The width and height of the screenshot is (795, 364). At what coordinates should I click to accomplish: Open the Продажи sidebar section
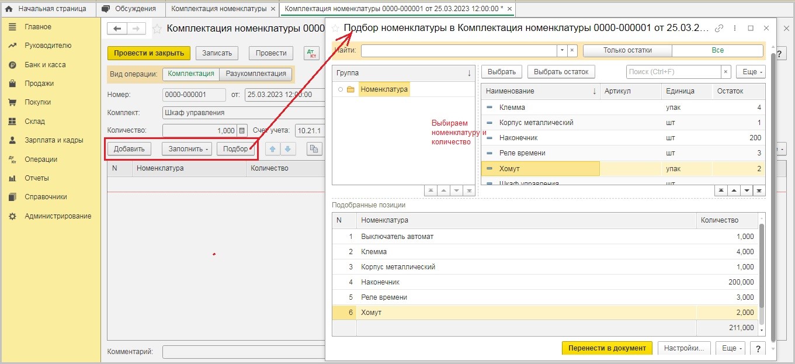point(39,84)
